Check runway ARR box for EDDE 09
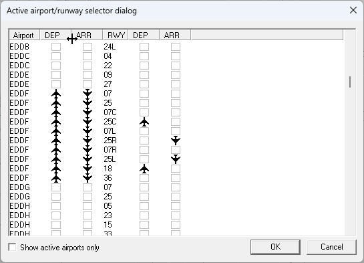364x263 pixels. 176,75
